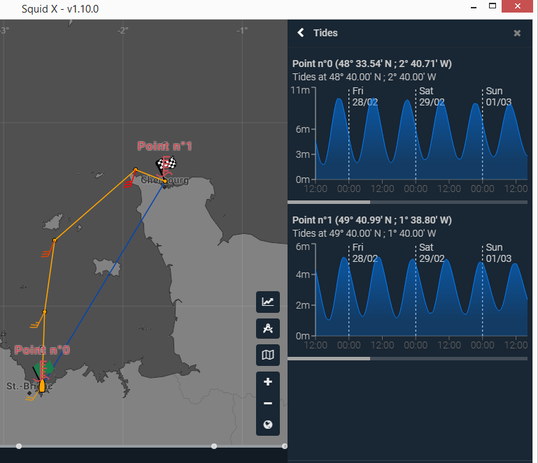
Task: Zoom in with the plus button
Action: click(x=268, y=382)
